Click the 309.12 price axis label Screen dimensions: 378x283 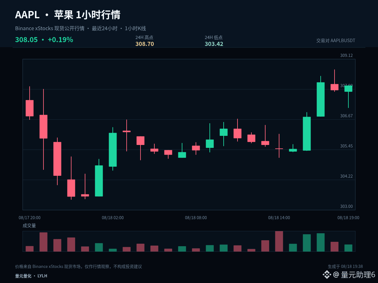click(346, 55)
